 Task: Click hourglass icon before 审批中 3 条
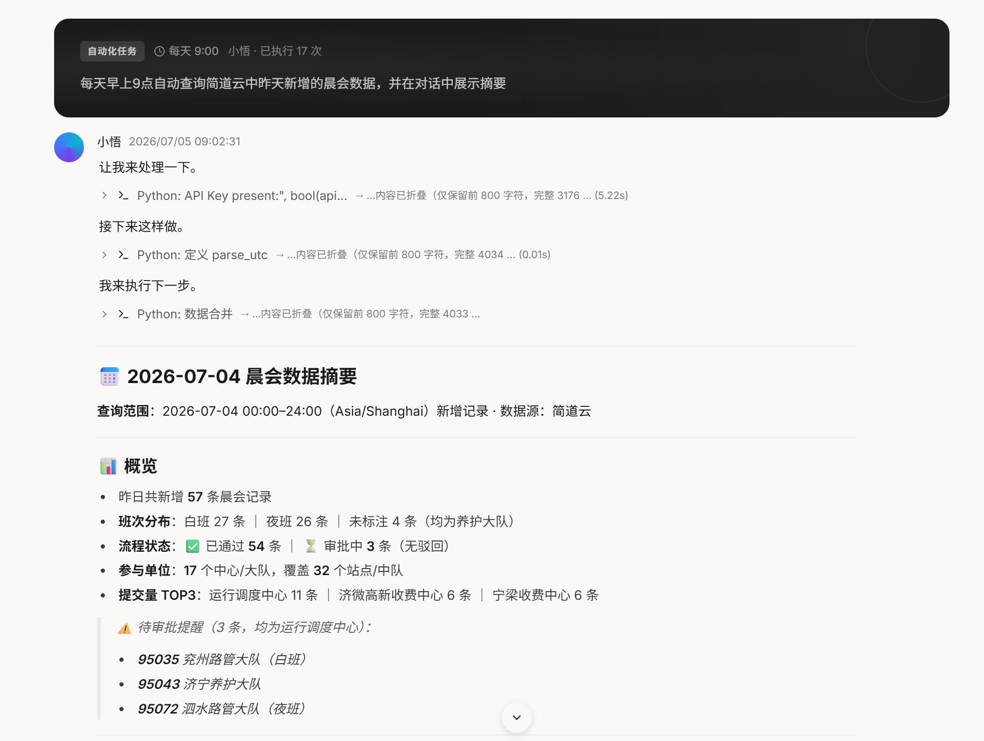click(x=311, y=546)
